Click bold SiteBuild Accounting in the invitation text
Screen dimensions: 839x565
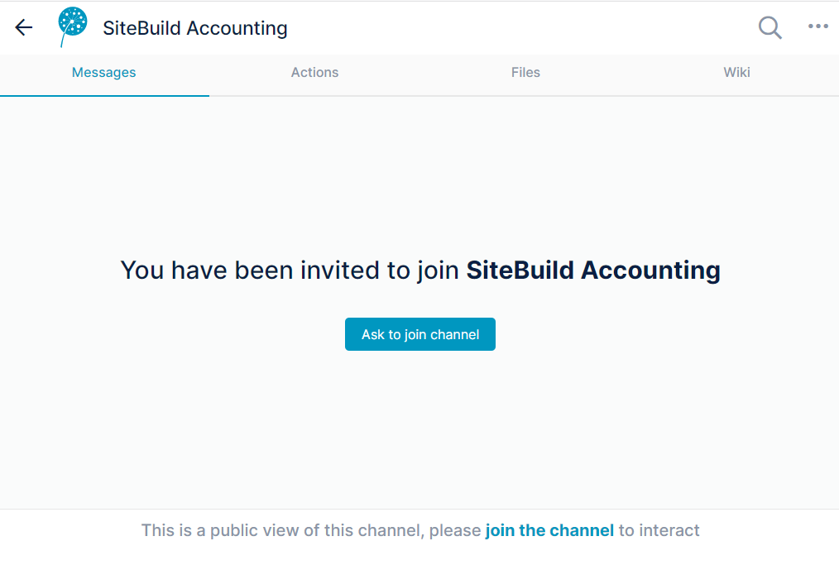tap(593, 271)
